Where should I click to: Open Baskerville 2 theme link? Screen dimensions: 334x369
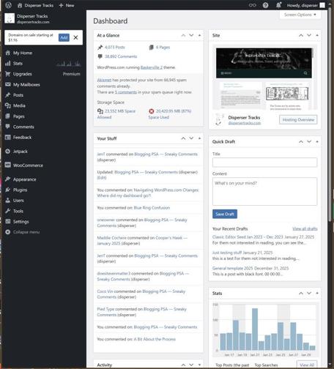click(152, 67)
